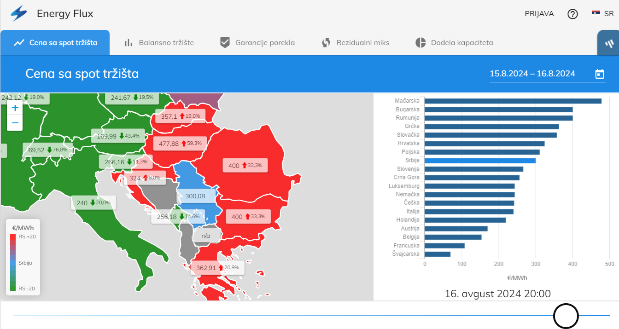This screenshot has height=329, width=619.
Task: Click the date range field 15.8.2024 – 16.8.2024
Action: [x=532, y=74]
